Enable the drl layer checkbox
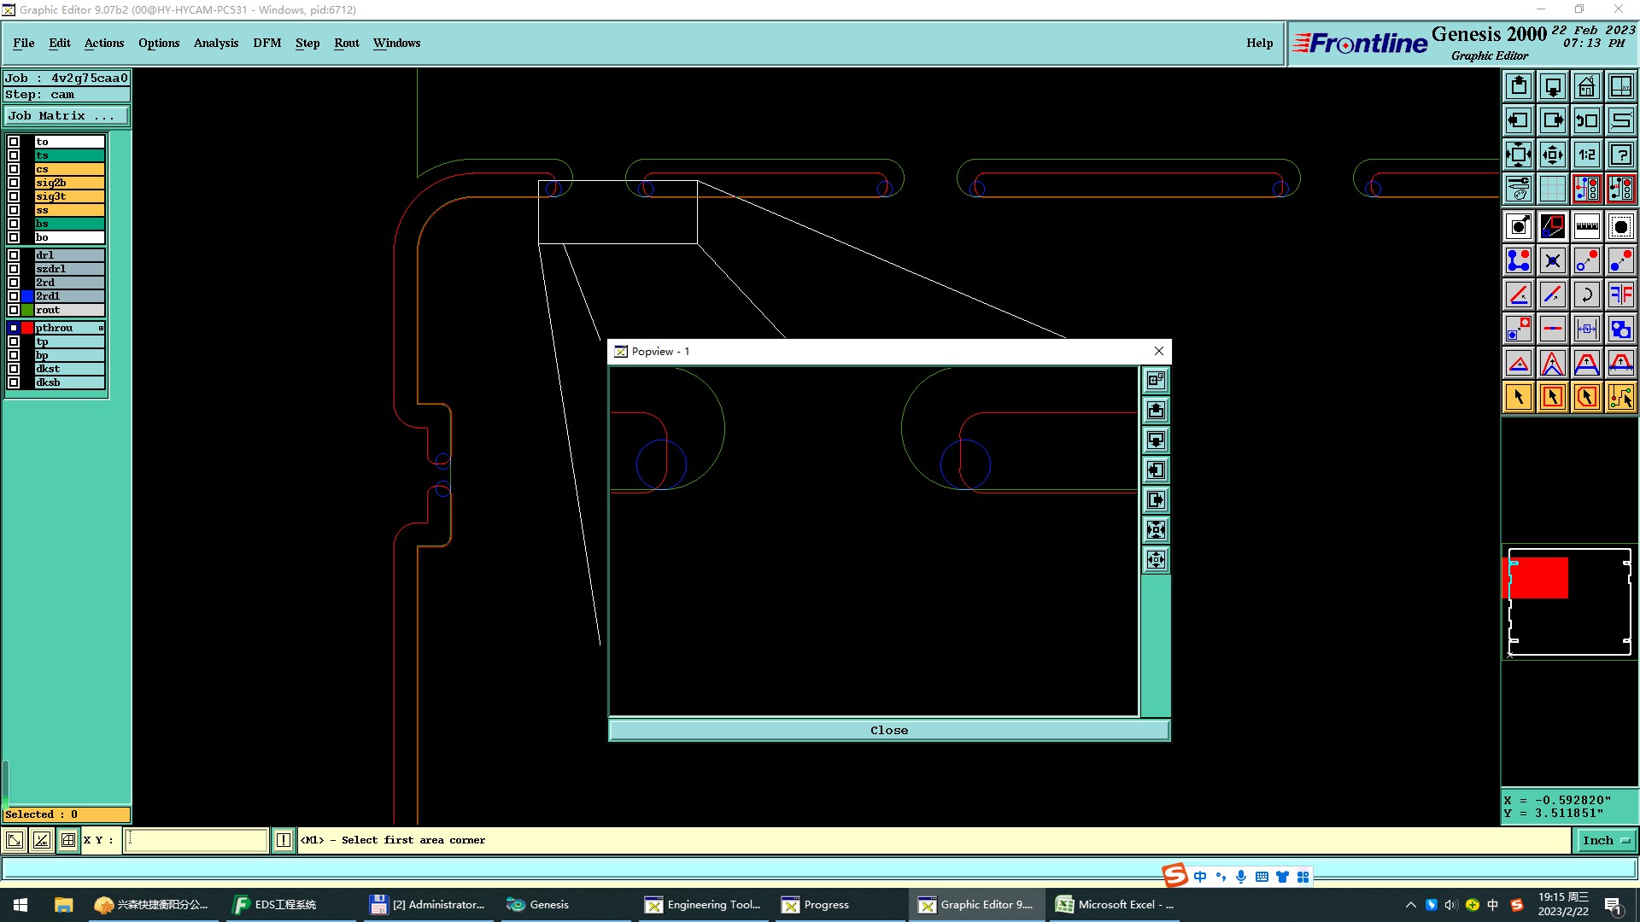Screen dimensions: 1640x922 coord(14,255)
